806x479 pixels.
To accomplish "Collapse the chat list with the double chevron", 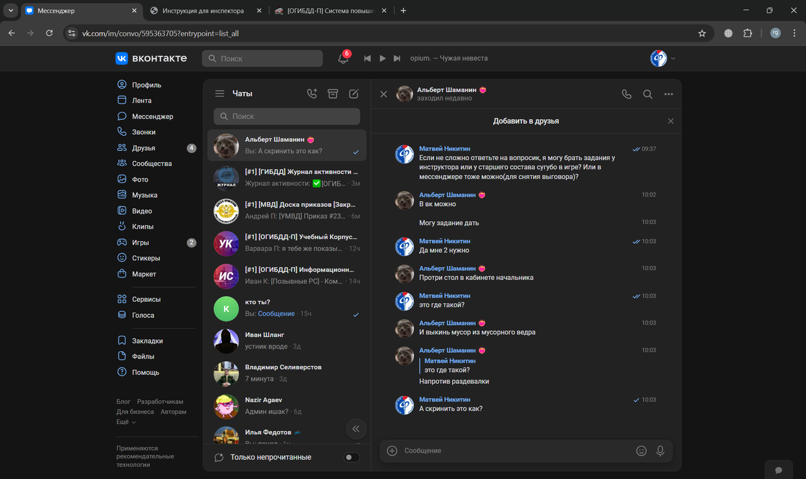I will click(356, 429).
